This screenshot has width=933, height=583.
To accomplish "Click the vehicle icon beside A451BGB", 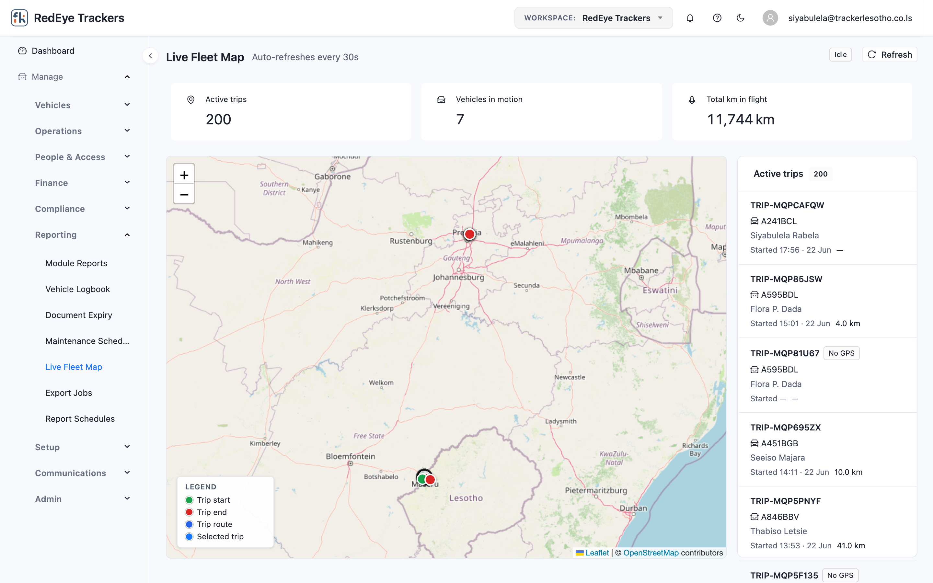I will pos(754,443).
